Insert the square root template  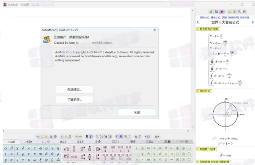tap(66, 149)
